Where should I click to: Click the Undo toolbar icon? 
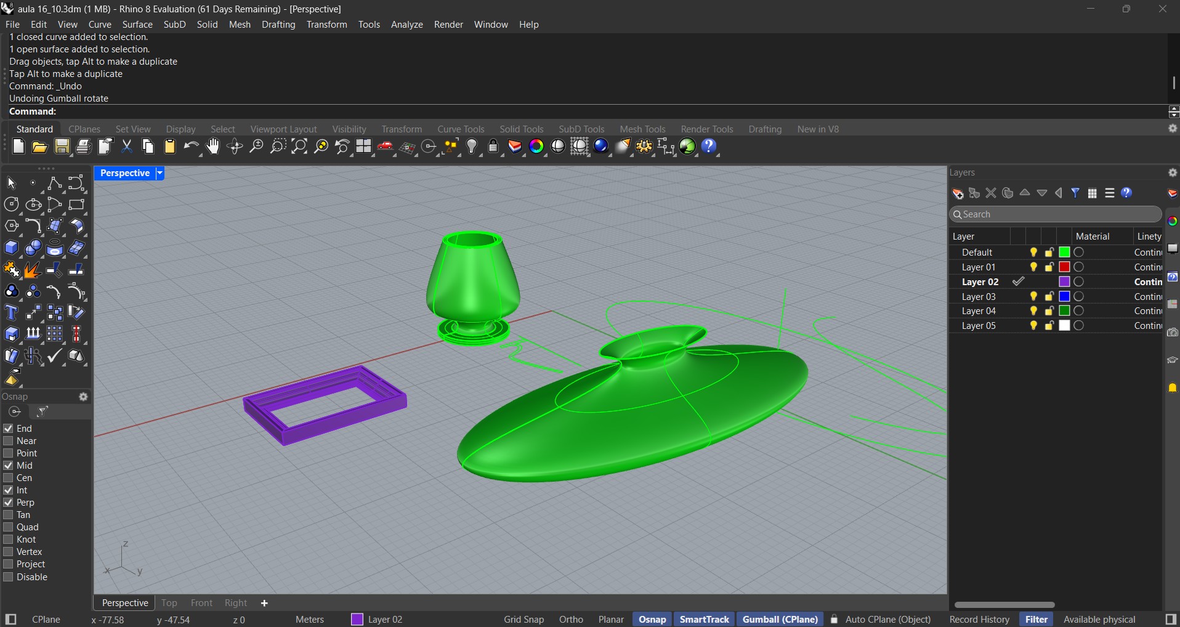[x=192, y=147]
